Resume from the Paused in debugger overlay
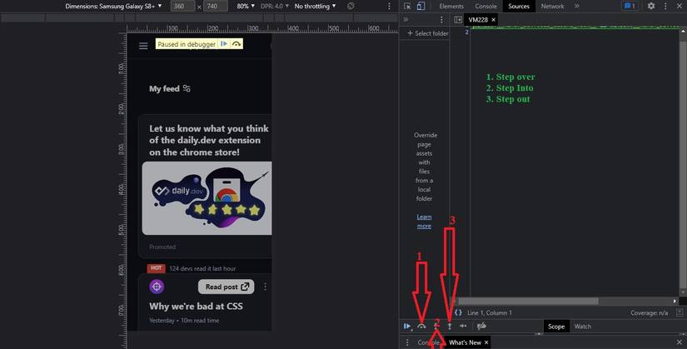The image size is (687, 349). [223, 44]
